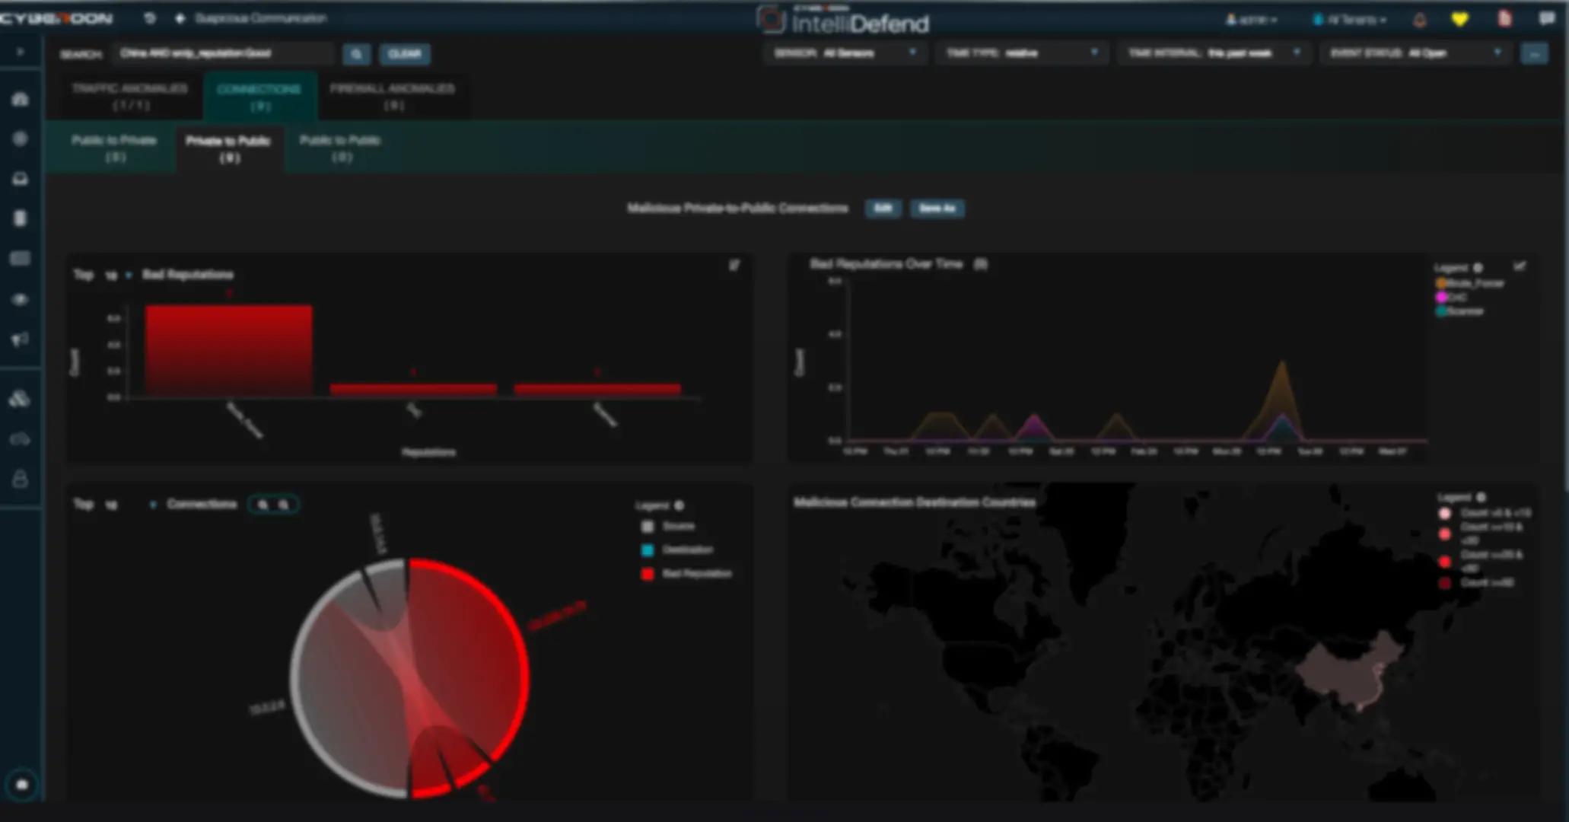This screenshot has height=822, width=1569.
Task: Select the Public to Public sub-tab
Action: (x=340, y=148)
